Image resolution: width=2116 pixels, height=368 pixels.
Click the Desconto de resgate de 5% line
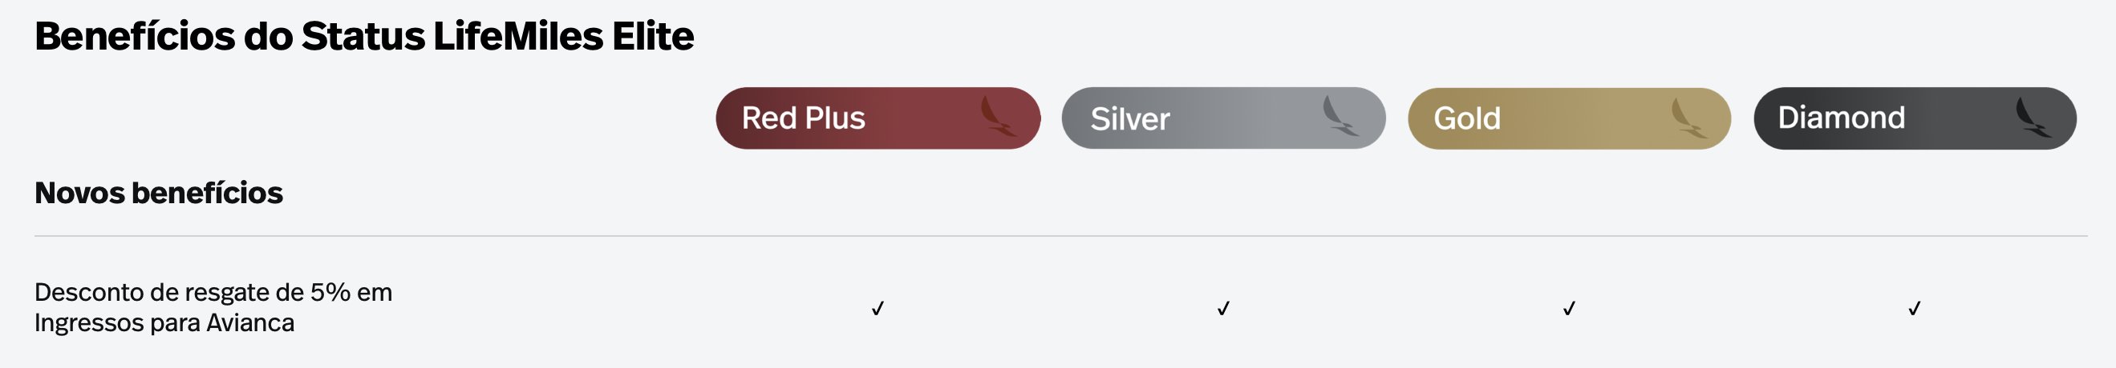(x=213, y=293)
